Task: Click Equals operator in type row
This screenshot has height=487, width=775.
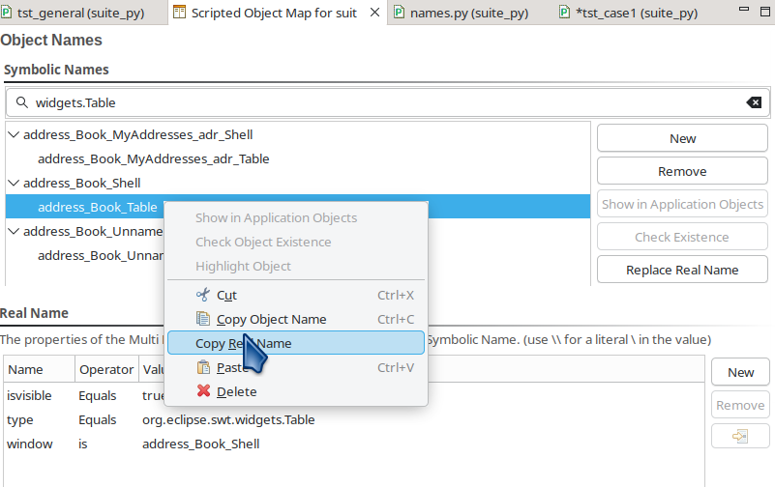Action: [x=98, y=420]
